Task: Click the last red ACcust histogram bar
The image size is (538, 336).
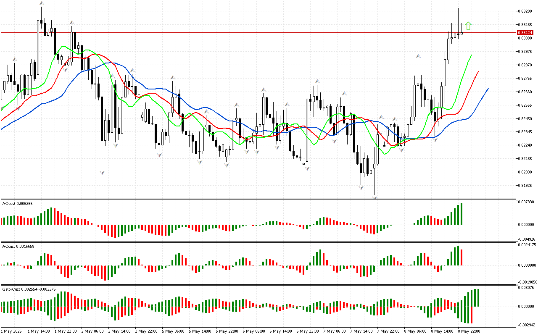Action: [x=462, y=257]
